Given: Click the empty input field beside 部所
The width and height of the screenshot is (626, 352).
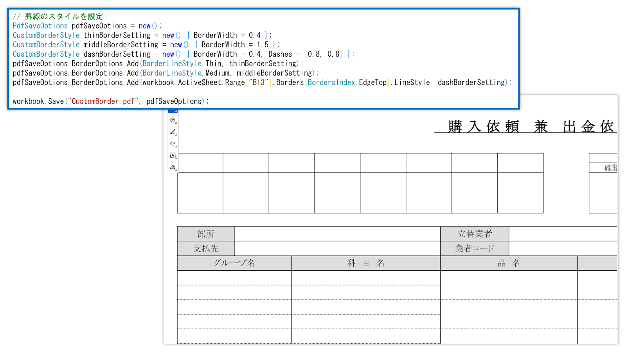Looking at the screenshot, I should coord(337,234).
